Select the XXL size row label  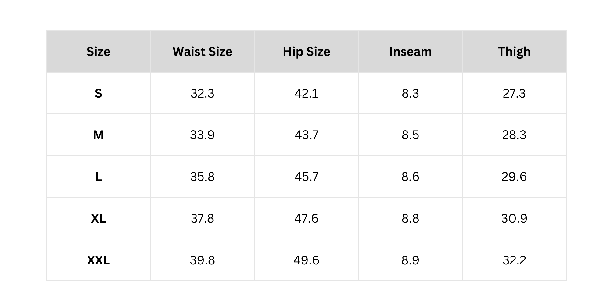click(98, 260)
